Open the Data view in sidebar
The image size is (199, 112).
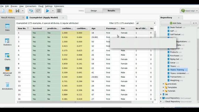7,27
